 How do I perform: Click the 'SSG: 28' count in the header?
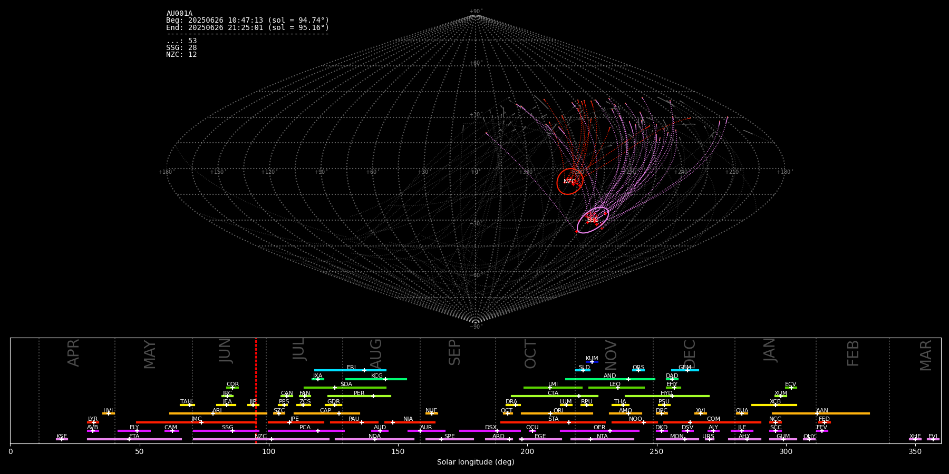tap(181, 48)
